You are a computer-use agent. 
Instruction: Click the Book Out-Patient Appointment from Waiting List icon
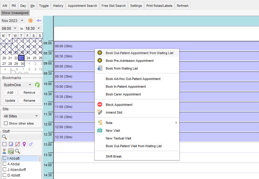(100, 53)
